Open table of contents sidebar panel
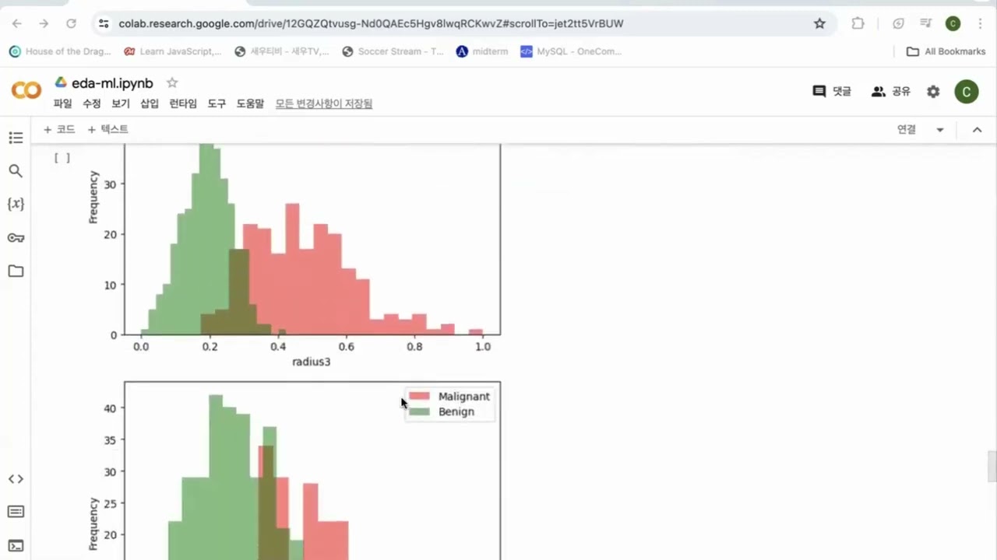997x560 pixels. tap(16, 138)
